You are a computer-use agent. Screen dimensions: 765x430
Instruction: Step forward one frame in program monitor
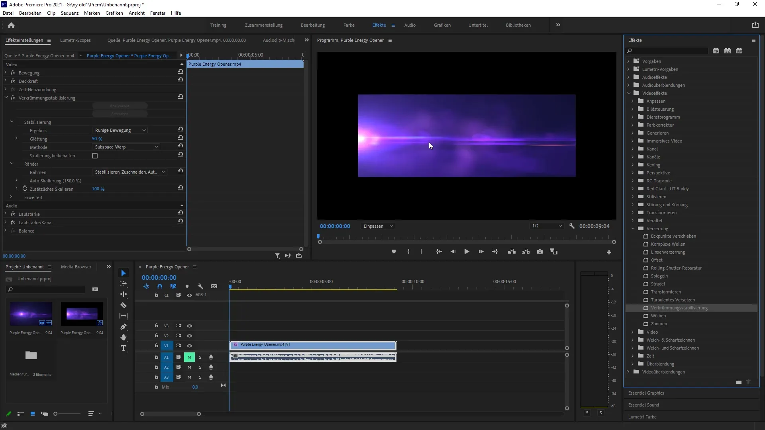pyautogui.click(x=481, y=252)
